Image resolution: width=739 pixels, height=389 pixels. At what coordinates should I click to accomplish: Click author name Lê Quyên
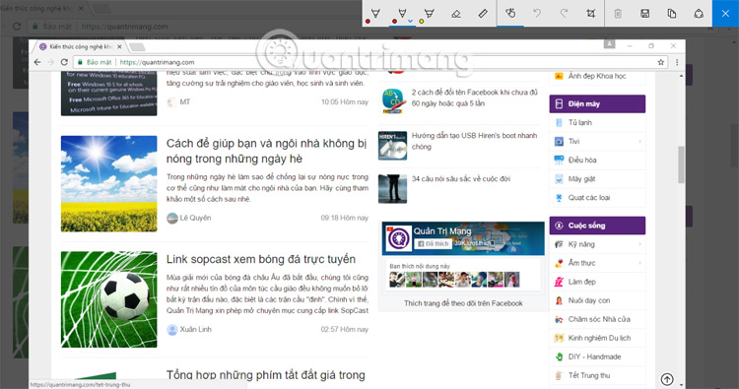195,218
